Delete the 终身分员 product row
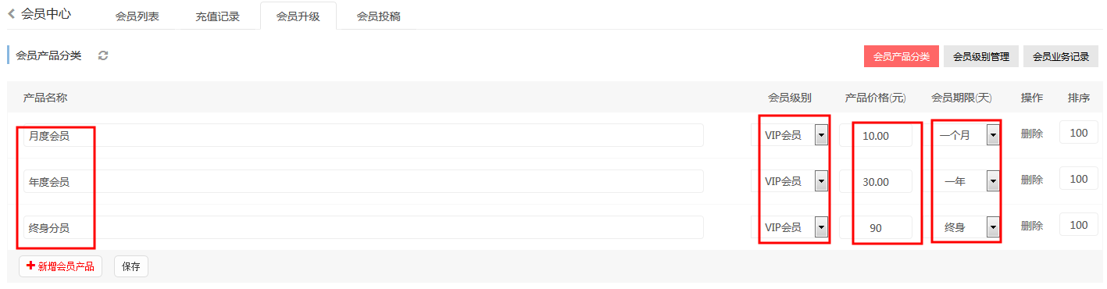 click(1031, 226)
